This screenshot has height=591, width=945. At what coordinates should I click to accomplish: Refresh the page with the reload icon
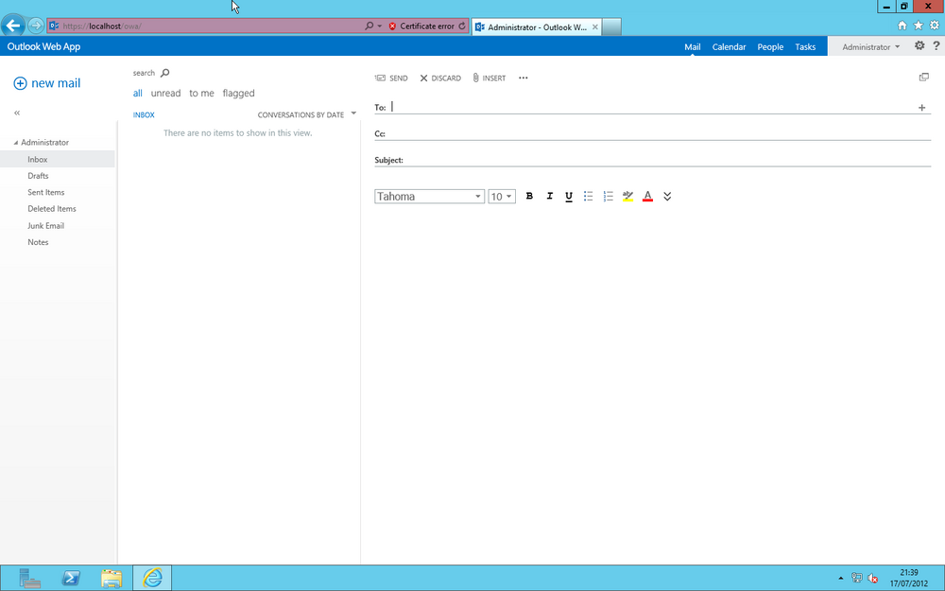[x=462, y=26]
